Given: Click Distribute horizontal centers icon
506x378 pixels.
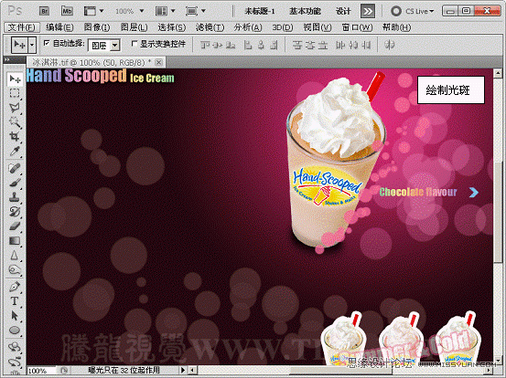Looking at the screenshot, I should [x=353, y=45].
